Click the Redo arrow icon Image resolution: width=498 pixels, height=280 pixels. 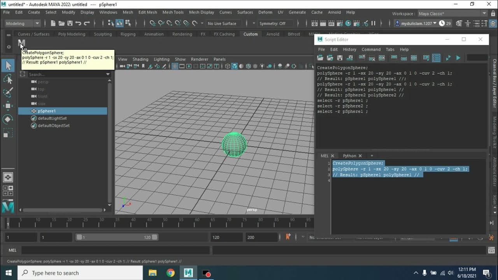click(87, 23)
